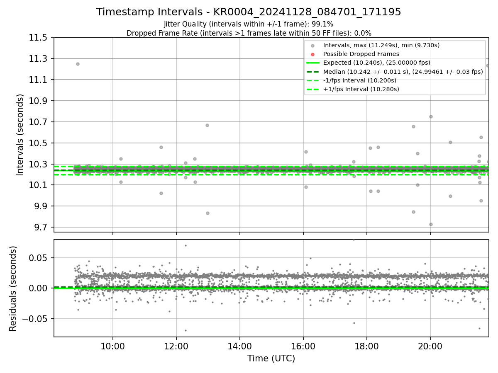Click the interval outlier near 10.67s at 13:00
Image resolution: width=498 pixels, height=373 pixels.
[x=207, y=125]
